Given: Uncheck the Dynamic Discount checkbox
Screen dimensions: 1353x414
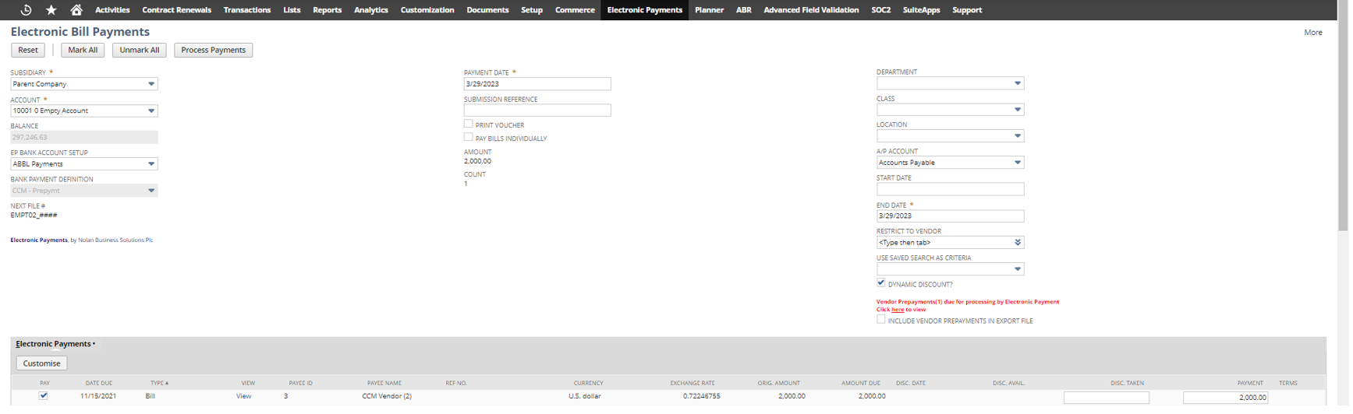Looking at the screenshot, I should (881, 283).
